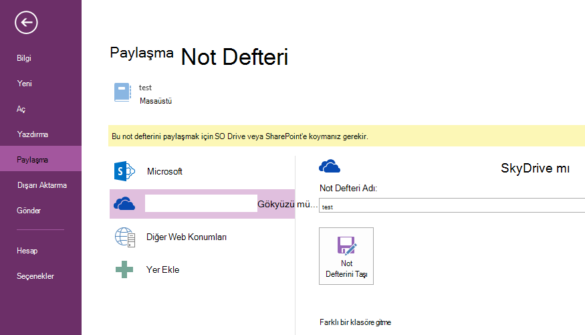Screen dimensions: 585x335
Task: Open the Aç sidebar entry
Action: click(21, 109)
